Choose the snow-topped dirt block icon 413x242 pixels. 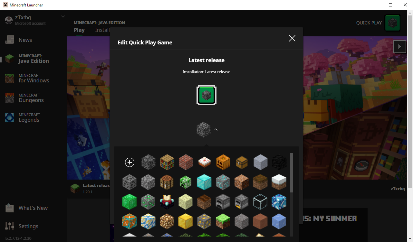pyautogui.click(x=279, y=182)
